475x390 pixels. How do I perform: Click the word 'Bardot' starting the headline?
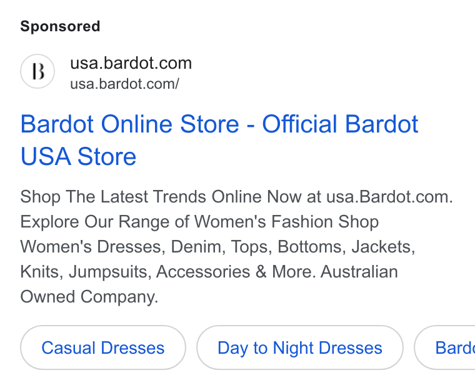[57, 124]
